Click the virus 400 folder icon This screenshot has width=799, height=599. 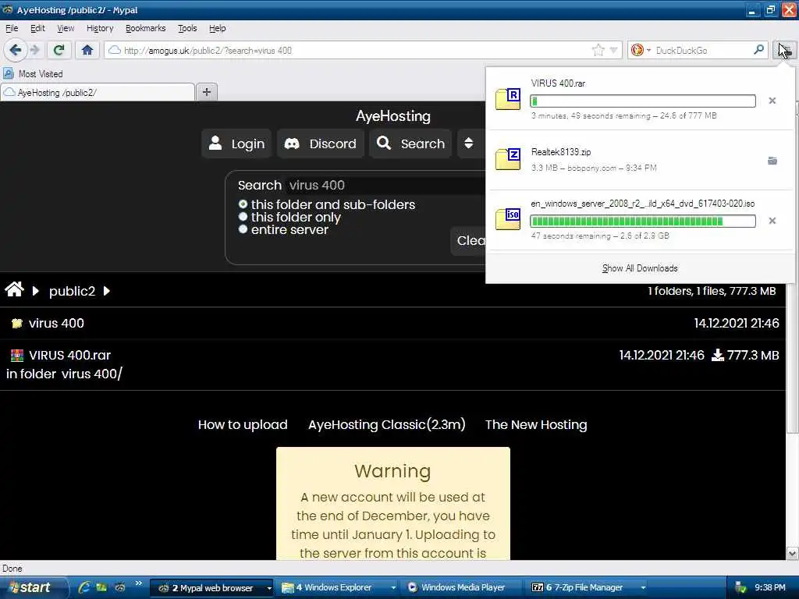pyautogui.click(x=17, y=323)
